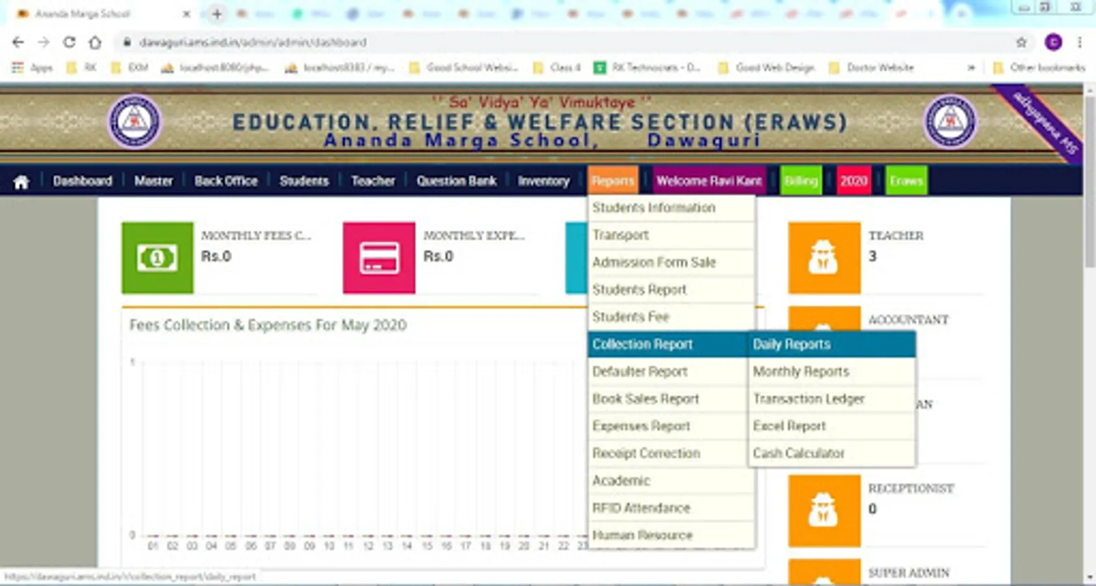Open the Apps bookmarks shortcut

pos(32,68)
